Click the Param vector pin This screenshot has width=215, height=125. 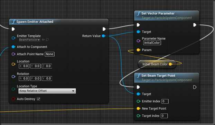pyautogui.click(x=138, y=50)
